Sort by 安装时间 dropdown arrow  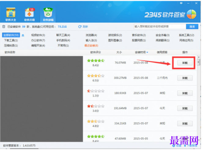click(147, 52)
